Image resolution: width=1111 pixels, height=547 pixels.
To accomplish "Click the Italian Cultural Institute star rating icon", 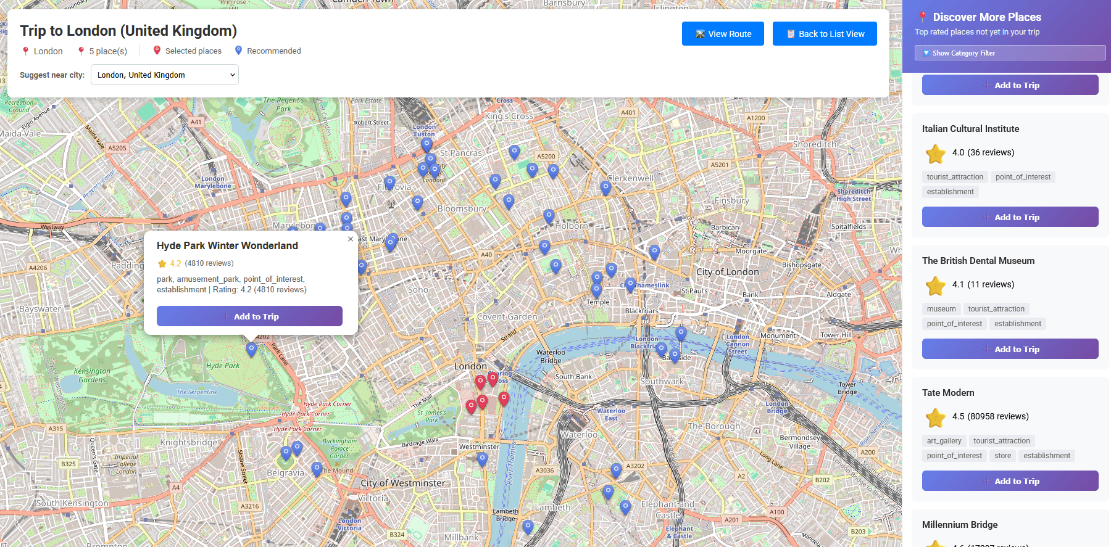I will 936,154.
